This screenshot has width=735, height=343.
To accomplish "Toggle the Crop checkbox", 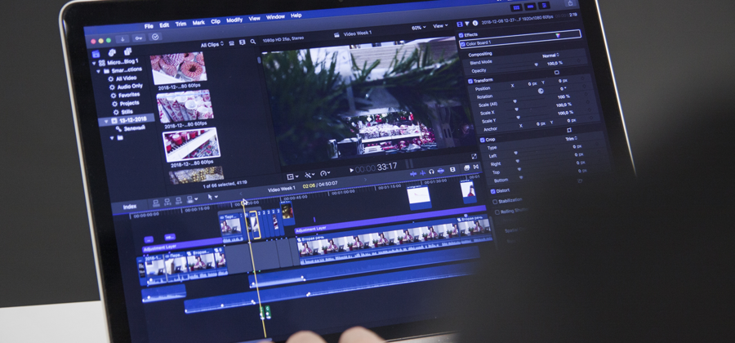I will tap(482, 140).
